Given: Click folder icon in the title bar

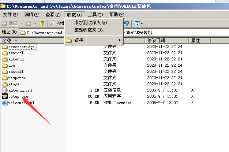Looking at the screenshot, I should [x=3, y=6].
